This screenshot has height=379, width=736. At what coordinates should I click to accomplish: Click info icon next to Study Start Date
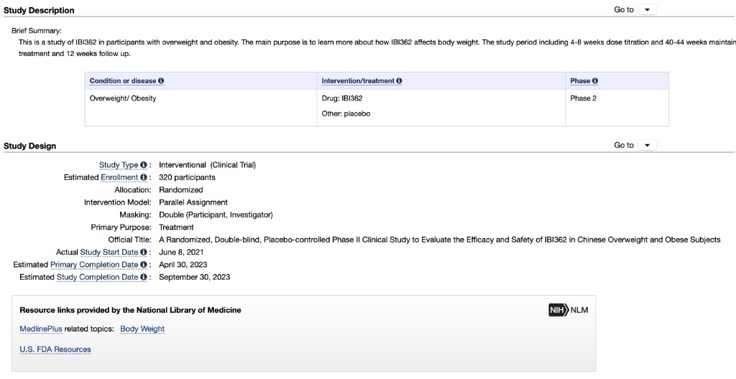(x=144, y=253)
